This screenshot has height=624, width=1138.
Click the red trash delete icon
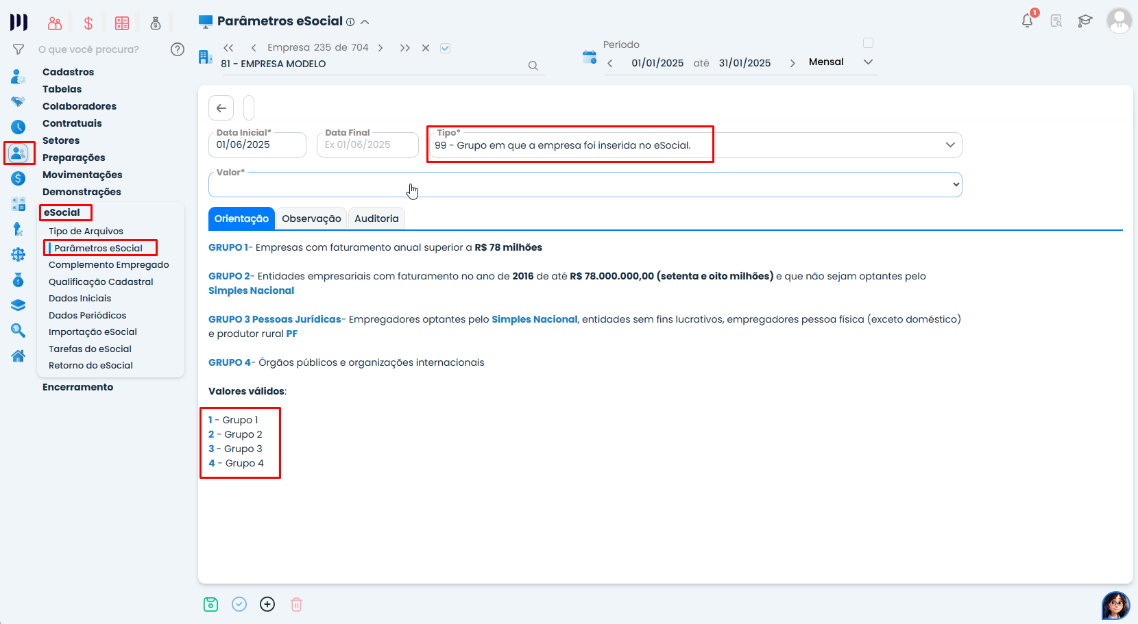tap(296, 604)
